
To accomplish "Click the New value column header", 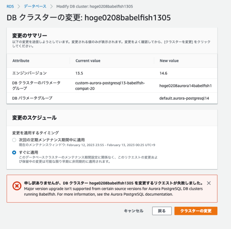I will pyautogui.click(x=169, y=61).
